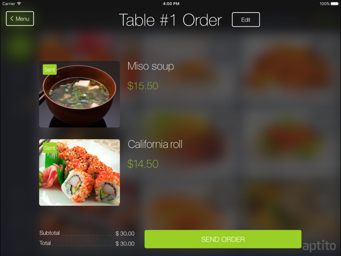The image size is (341, 256).
Task: Select the Miso soup item name
Action: coord(151,66)
